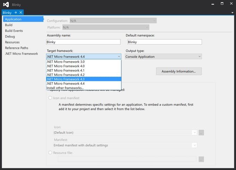
Task: Select the Icon and manifest radio button
Action: (x=50, y=98)
